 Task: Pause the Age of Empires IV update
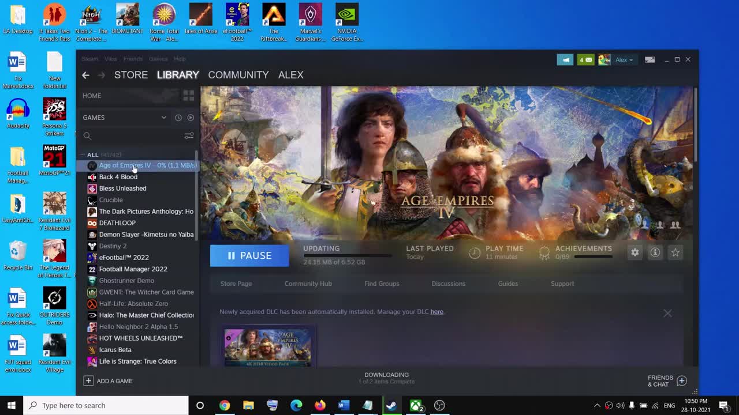coord(249,255)
